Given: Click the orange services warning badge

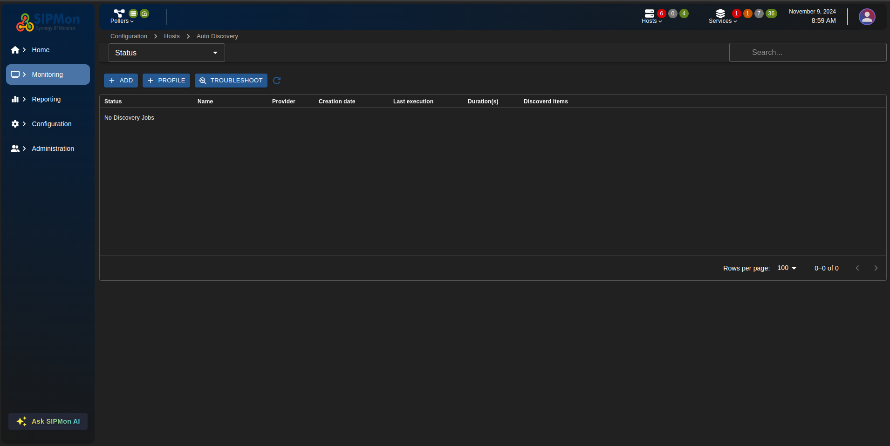Looking at the screenshot, I should [747, 14].
